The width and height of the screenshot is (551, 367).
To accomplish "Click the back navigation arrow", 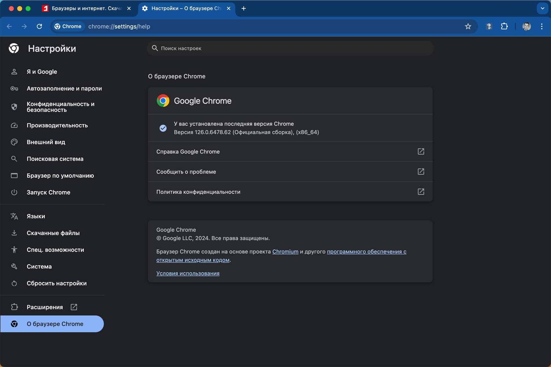I will pos(10,26).
